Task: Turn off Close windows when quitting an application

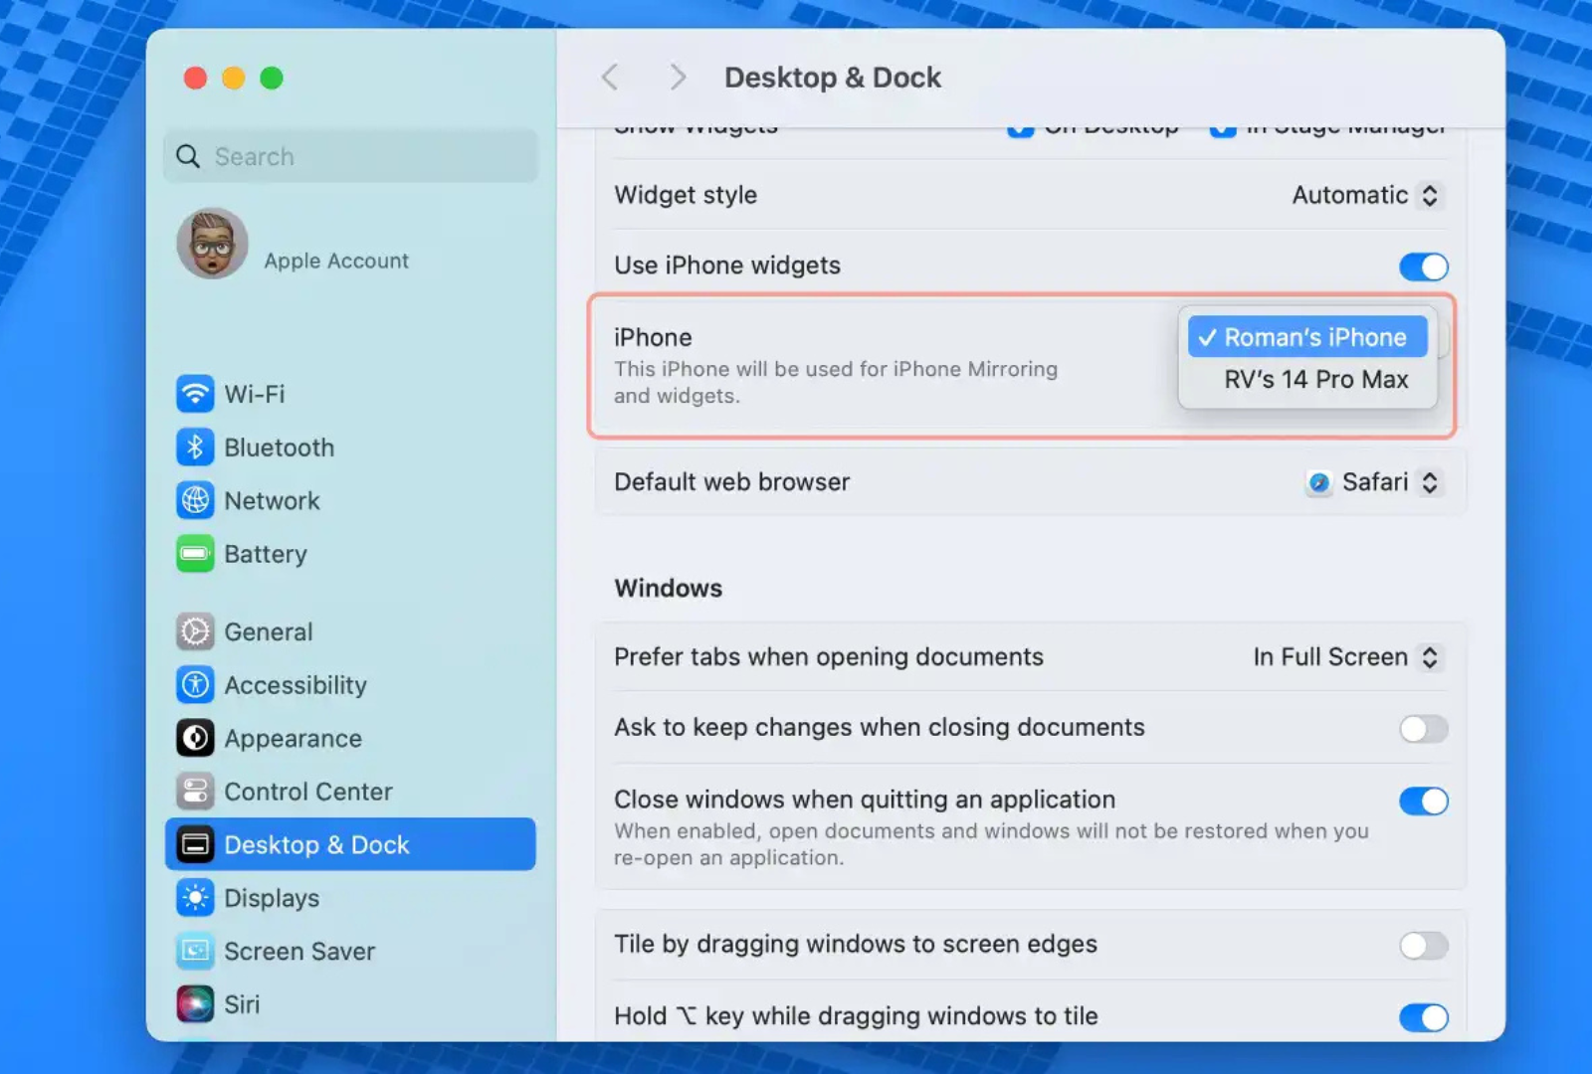Action: [x=1423, y=801]
